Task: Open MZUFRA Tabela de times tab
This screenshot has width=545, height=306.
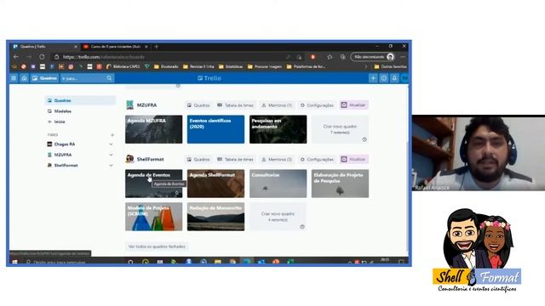Action: (235, 105)
